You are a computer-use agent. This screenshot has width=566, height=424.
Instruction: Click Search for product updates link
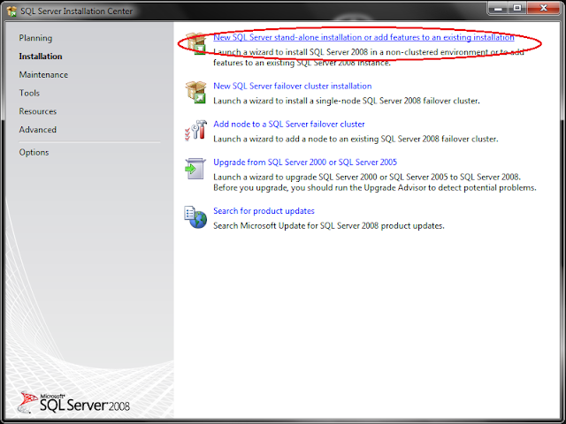click(x=264, y=211)
